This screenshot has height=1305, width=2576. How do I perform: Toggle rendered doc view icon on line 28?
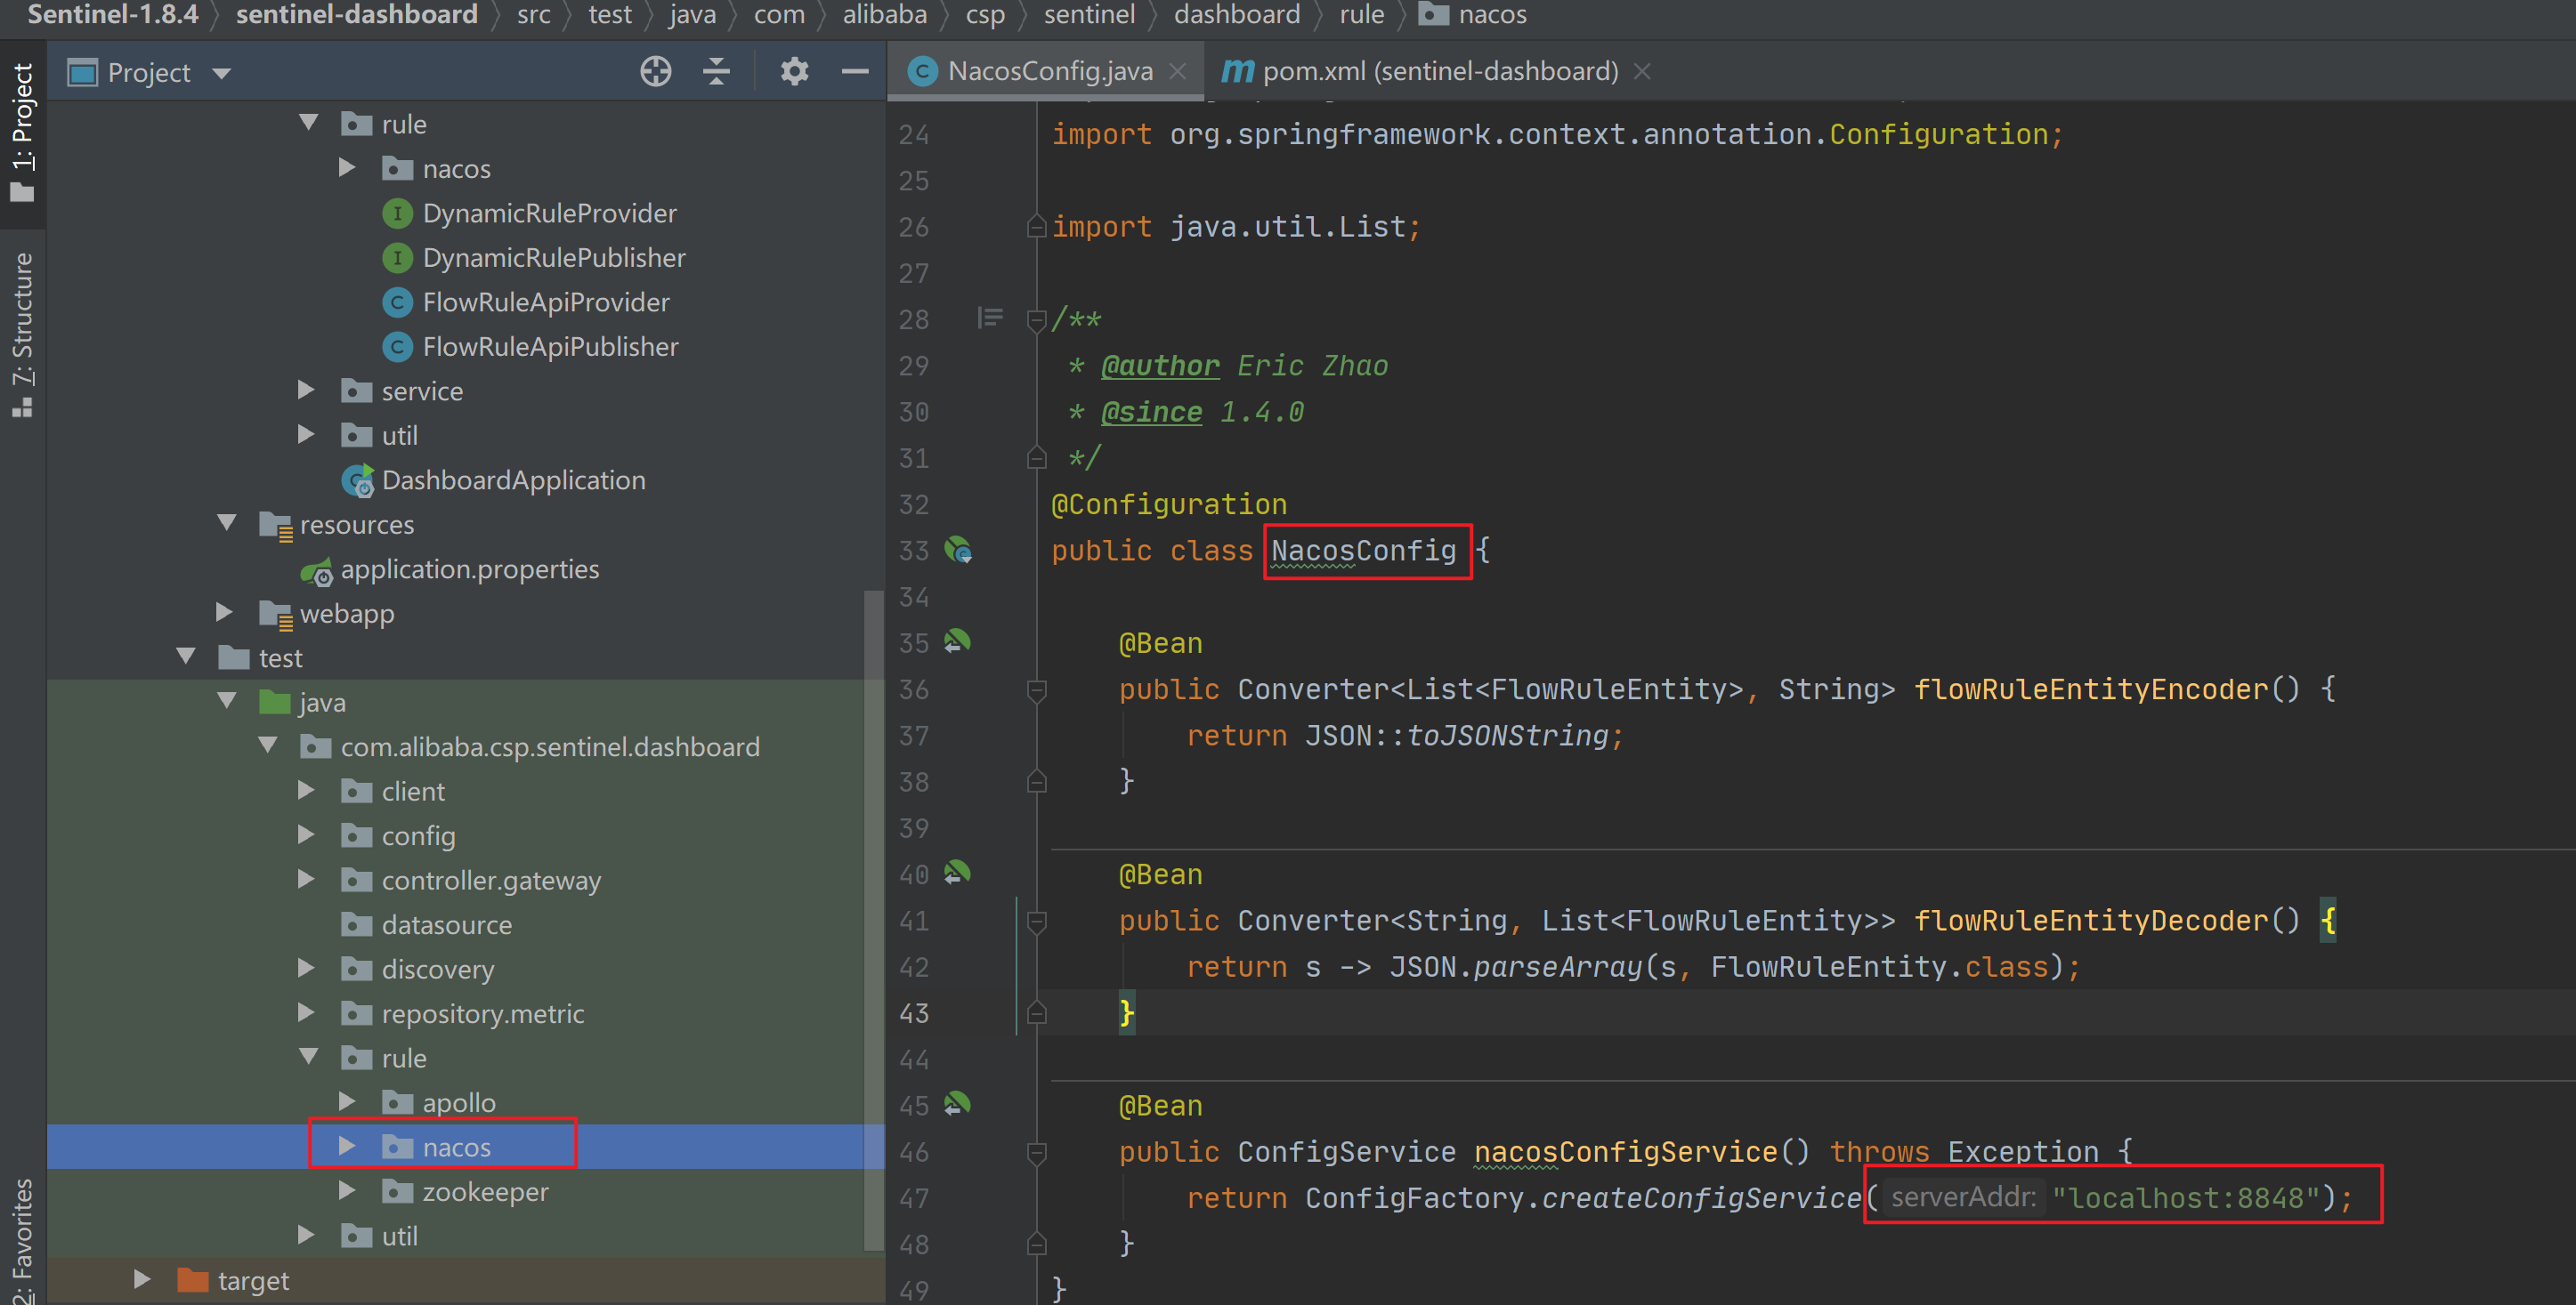990,318
